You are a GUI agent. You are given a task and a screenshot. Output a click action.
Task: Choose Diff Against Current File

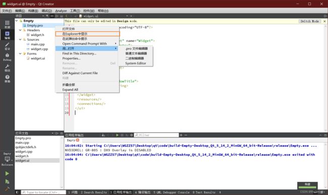(x=80, y=73)
